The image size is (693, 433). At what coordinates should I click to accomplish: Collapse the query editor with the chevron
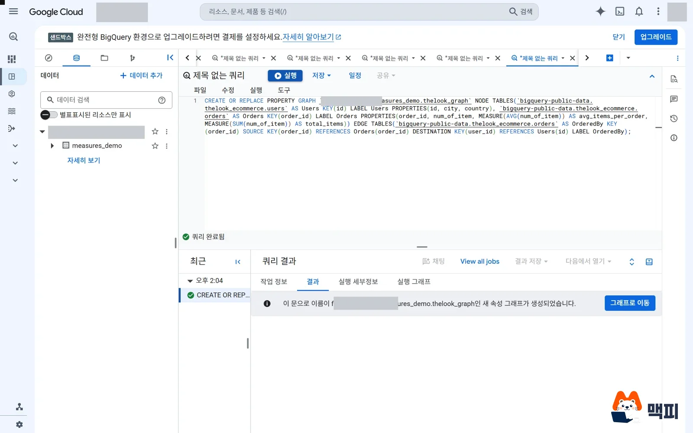(652, 76)
